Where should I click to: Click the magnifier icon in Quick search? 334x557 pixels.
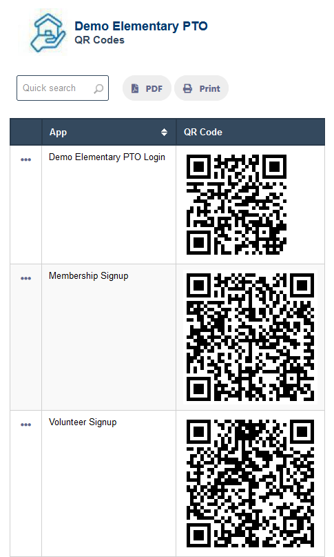[x=98, y=88]
